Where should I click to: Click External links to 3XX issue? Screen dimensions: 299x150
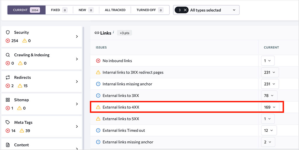[x=121, y=96]
